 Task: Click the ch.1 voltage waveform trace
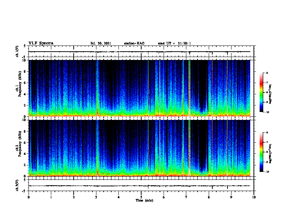click(x=139, y=52)
